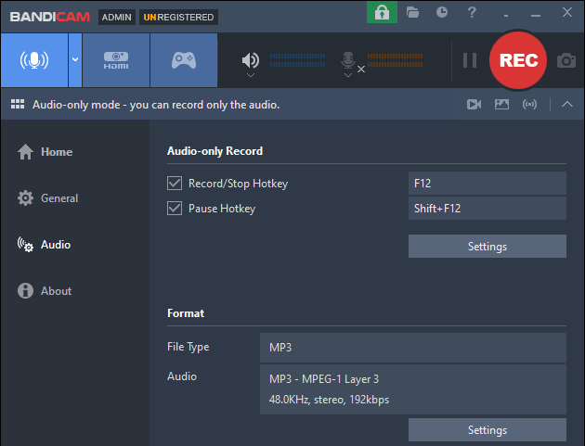
Task: Adjust the orange microphone level bar
Action: 395,60
